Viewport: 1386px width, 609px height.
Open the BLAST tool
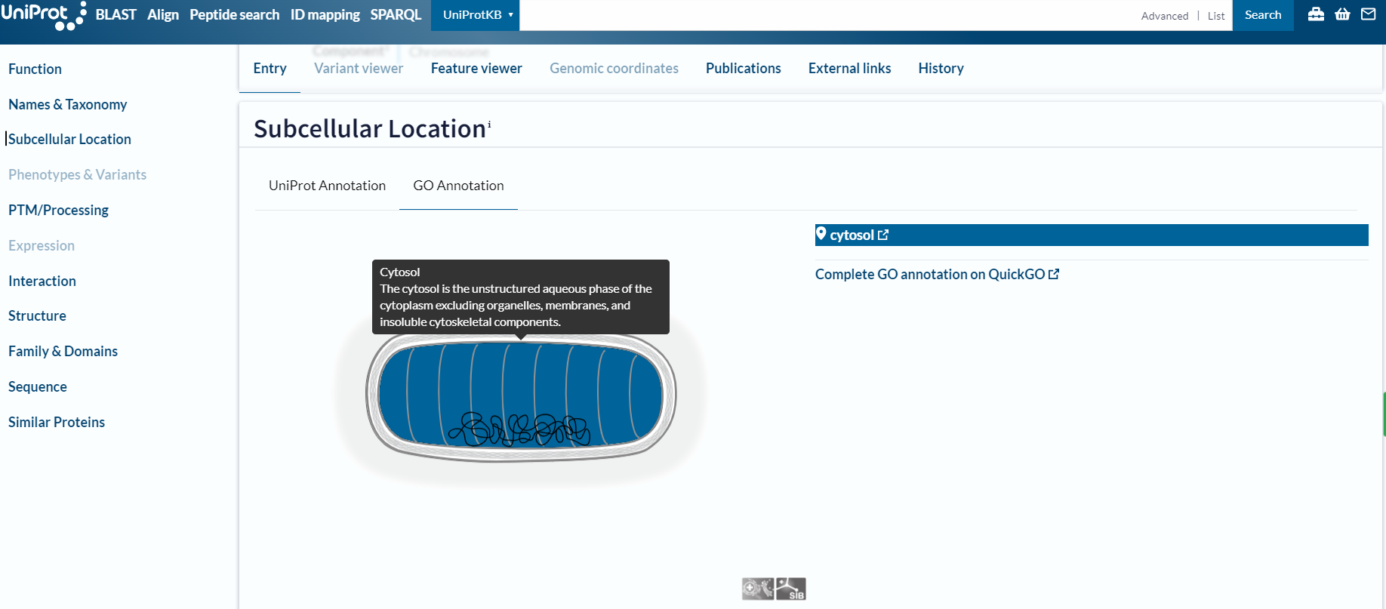point(115,15)
